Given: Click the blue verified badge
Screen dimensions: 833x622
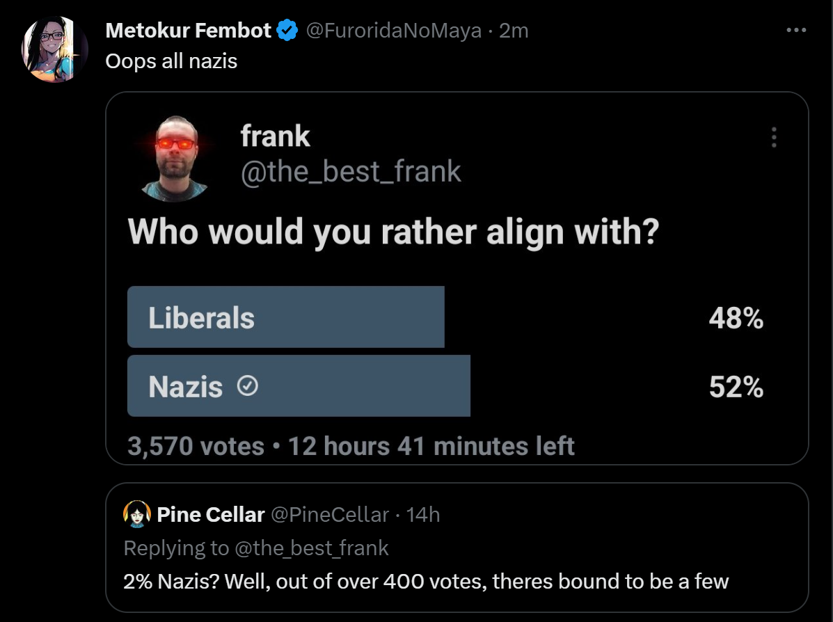Looking at the screenshot, I should point(288,31).
